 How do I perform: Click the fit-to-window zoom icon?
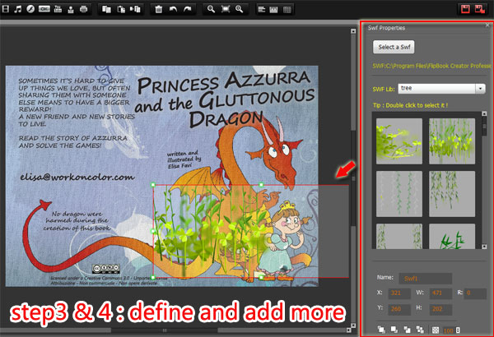pos(226,9)
